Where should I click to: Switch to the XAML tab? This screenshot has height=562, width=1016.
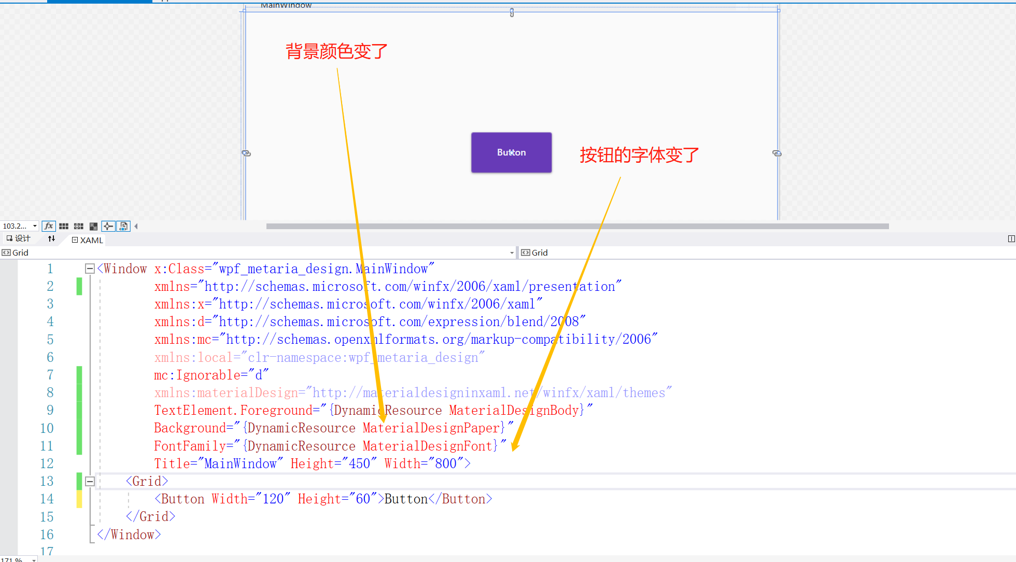pos(87,240)
